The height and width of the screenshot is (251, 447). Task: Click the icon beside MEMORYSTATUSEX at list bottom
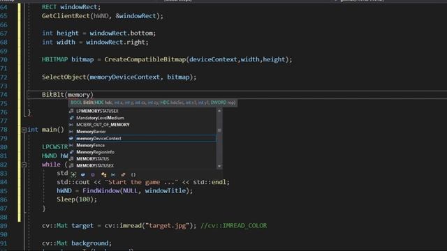[x=71, y=166]
